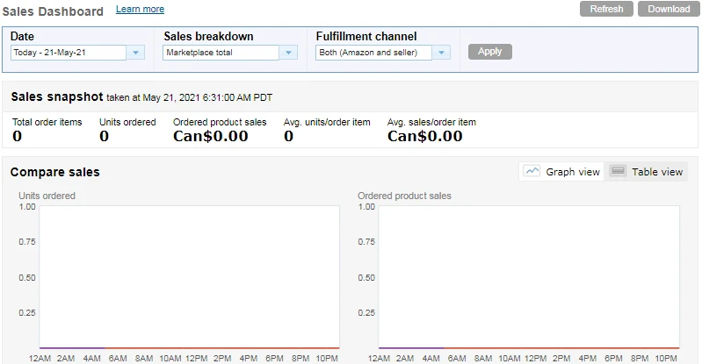Screen dimensions: 702x364
Task: Switch to Graph view tab
Action: (x=561, y=172)
